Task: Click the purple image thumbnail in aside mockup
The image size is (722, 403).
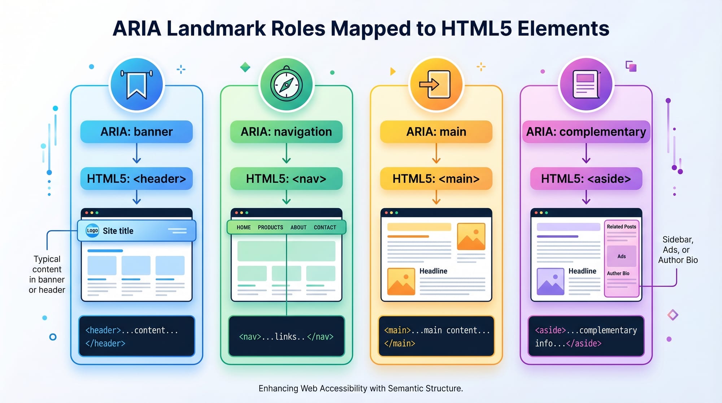Action: tap(551, 282)
